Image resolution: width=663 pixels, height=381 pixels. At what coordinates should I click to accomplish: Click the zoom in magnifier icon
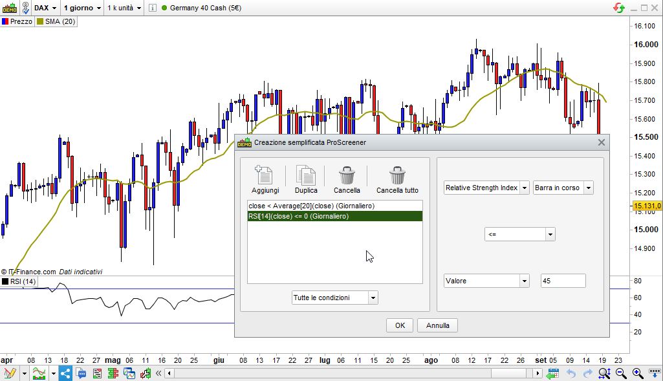[x=638, y=373]
